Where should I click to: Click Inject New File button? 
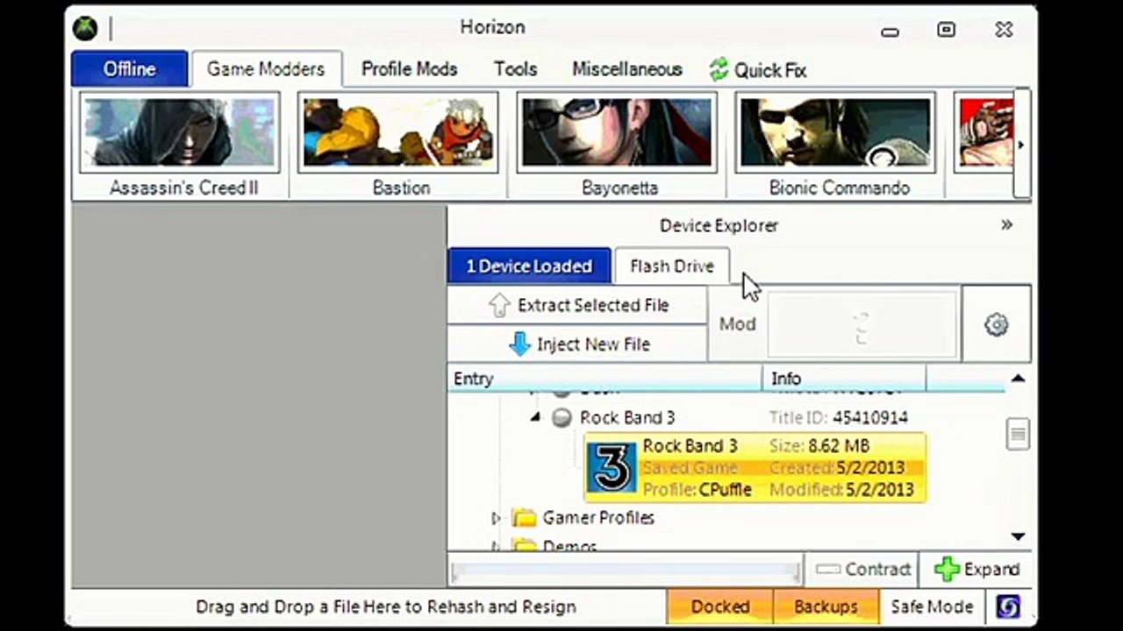(577, 344)
